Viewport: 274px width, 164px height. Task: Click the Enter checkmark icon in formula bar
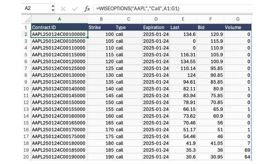[x=74, y=9]
